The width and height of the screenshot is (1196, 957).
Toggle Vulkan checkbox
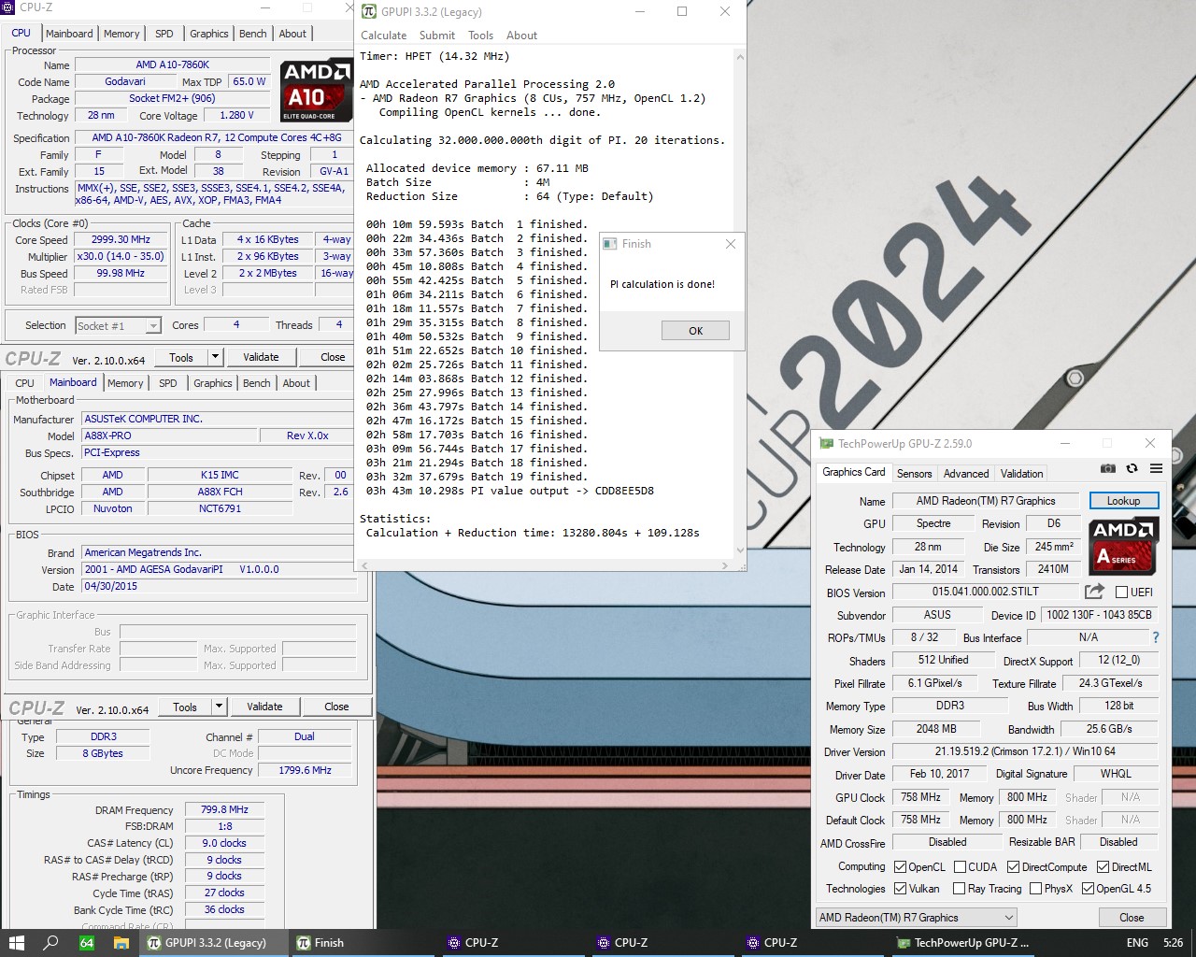900,889
